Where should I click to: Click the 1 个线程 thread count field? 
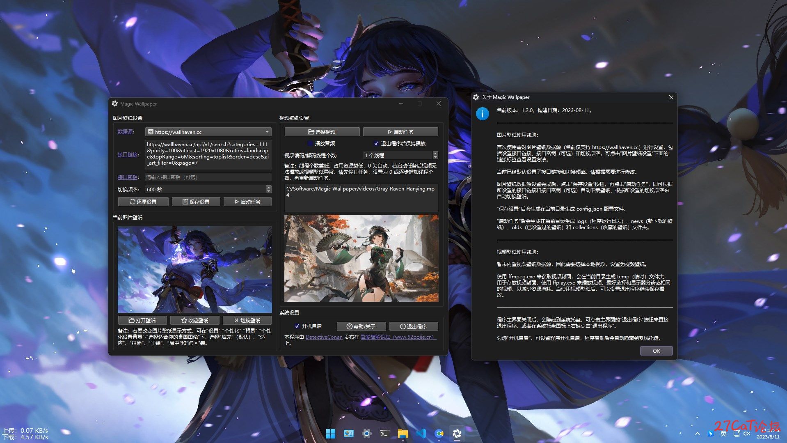[398, 155]
